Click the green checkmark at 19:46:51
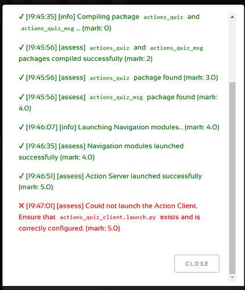Image resolution: width=245 pixels, height=290 pixels. point(21,176)
